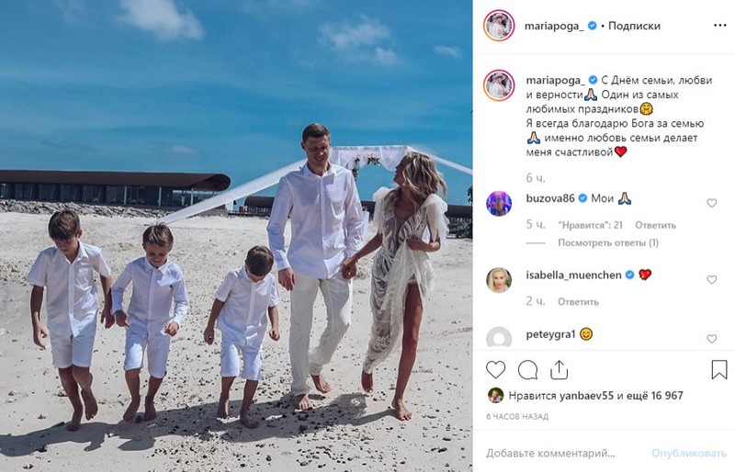Like the peteygra1 comment

point(711,339)
